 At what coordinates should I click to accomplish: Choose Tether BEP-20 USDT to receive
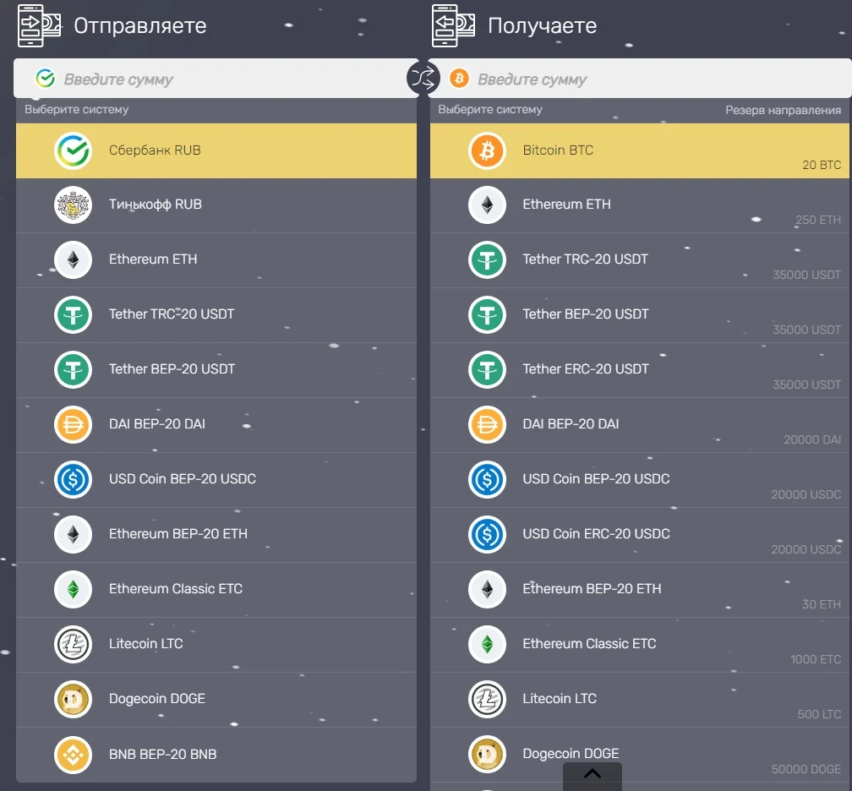click(640, 315)
